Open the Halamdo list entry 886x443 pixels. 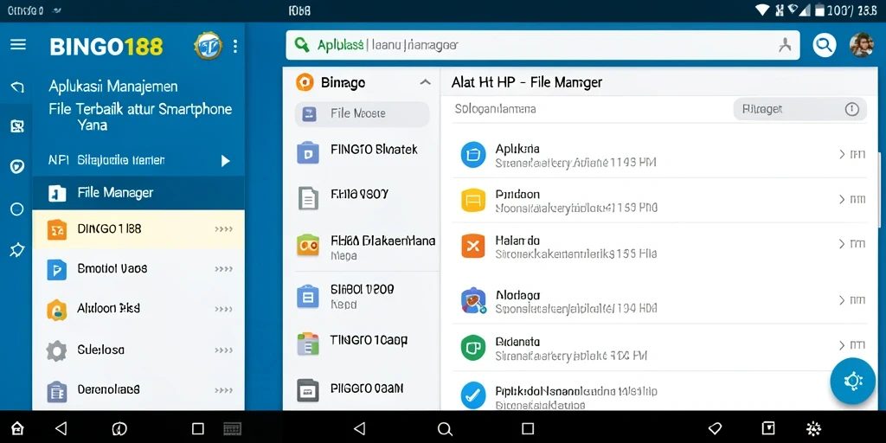(x=662, y=245)
